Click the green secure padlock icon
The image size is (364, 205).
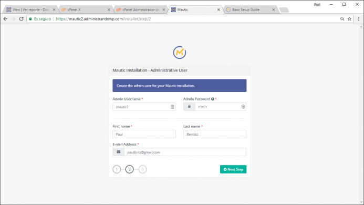[30, 19]
